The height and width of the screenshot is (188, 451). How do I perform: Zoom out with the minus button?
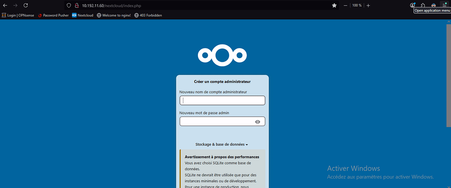(x=345, y=5)
